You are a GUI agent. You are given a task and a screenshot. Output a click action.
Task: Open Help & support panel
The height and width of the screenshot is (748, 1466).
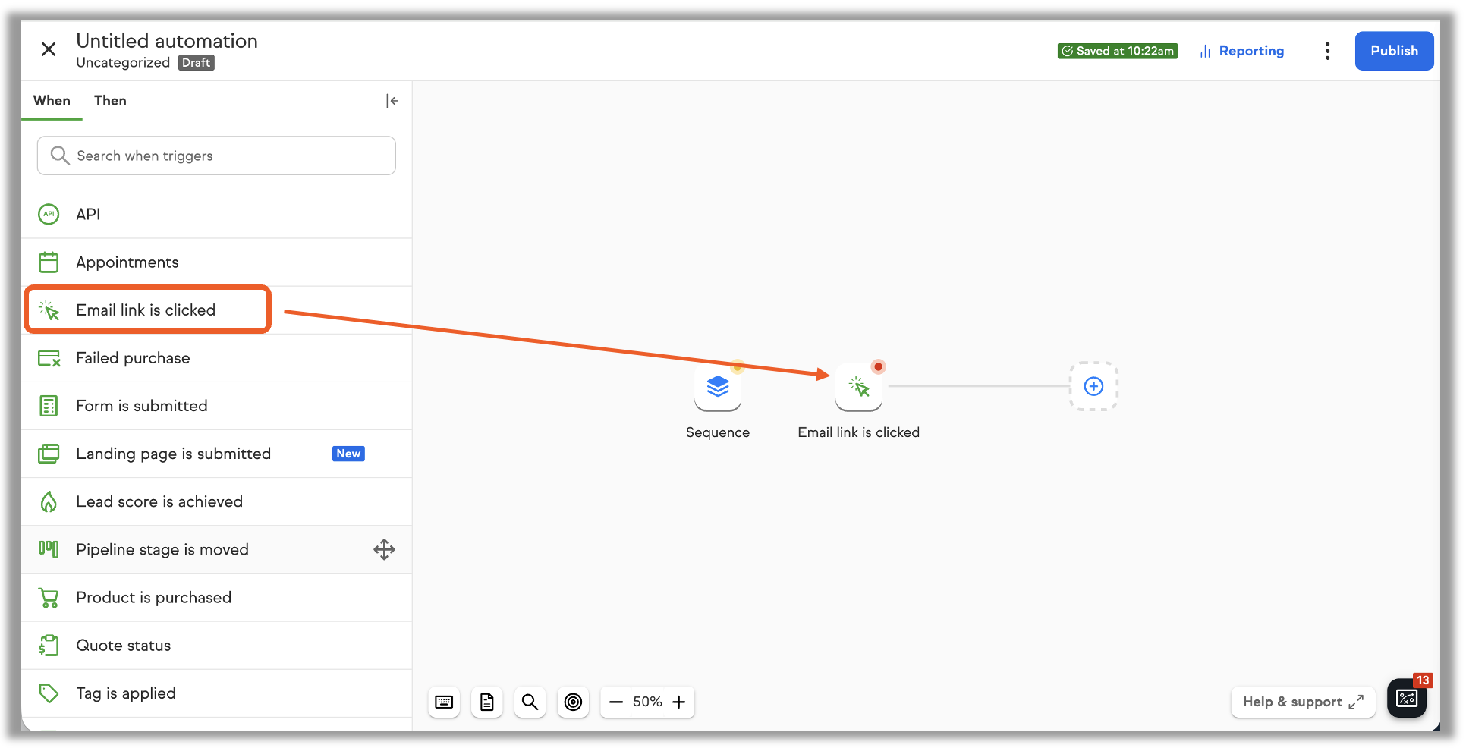1303,702
